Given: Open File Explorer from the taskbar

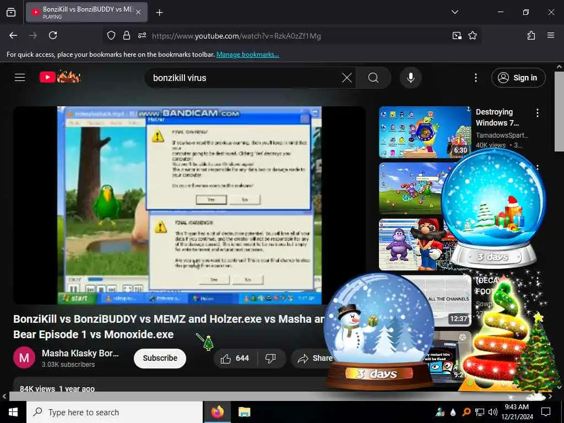Looking at the screenshot, I should (x=245, y=412).
